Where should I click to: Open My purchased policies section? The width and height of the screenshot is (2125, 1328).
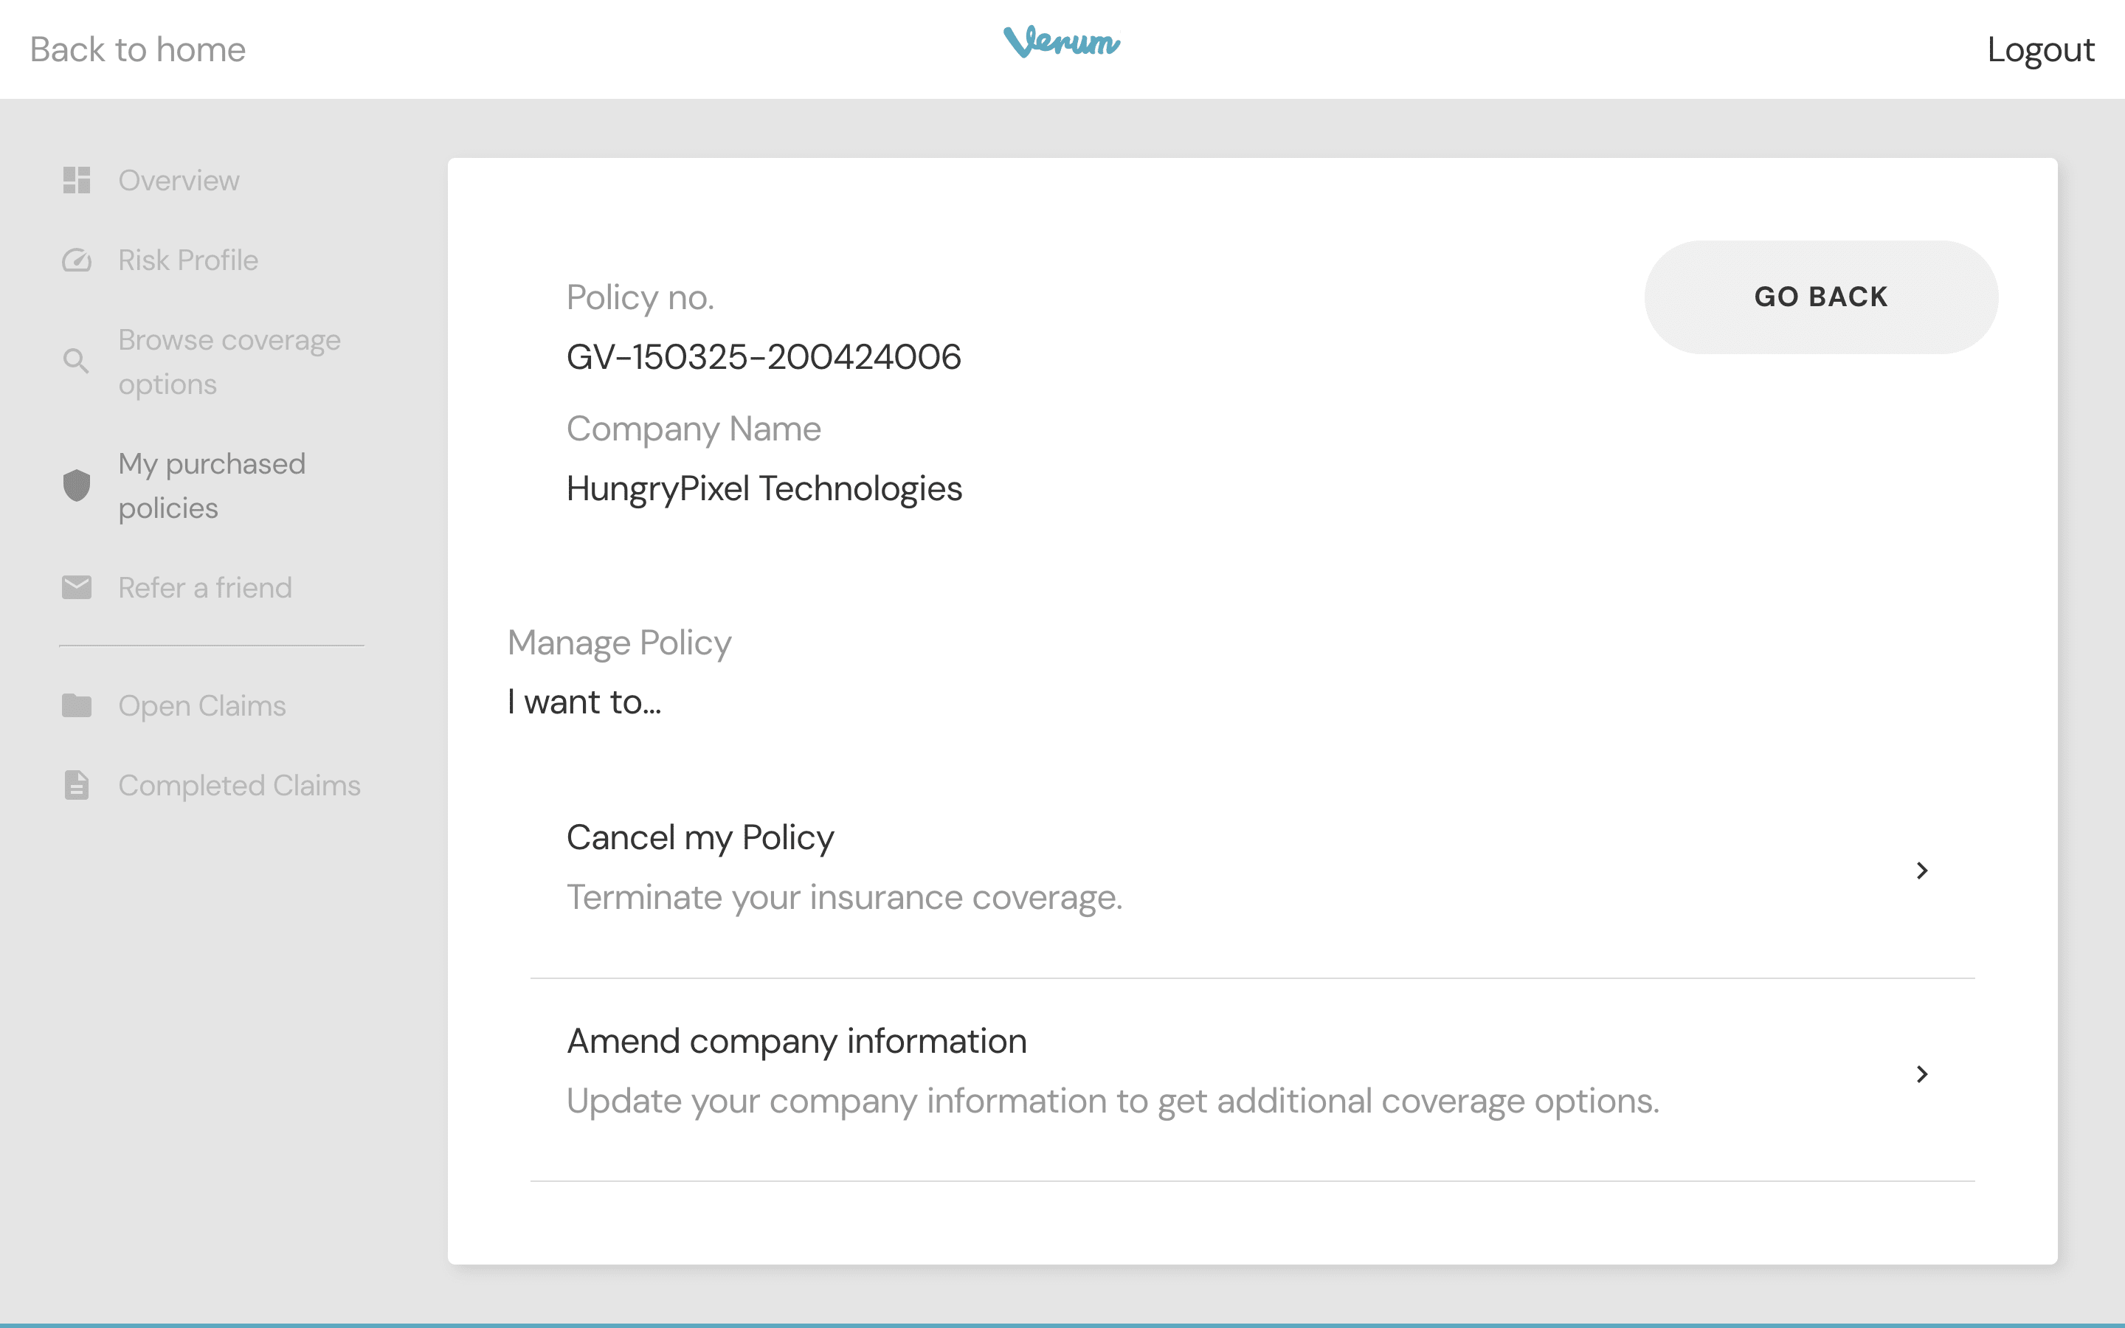pyautogui.click(x=212, y=485)
